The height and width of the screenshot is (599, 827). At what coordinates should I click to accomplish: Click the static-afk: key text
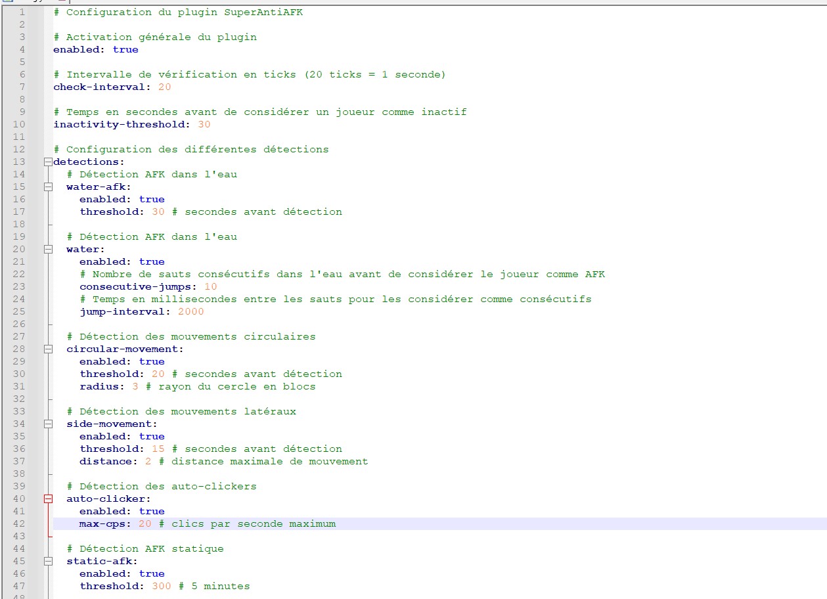tap(102, 561)
